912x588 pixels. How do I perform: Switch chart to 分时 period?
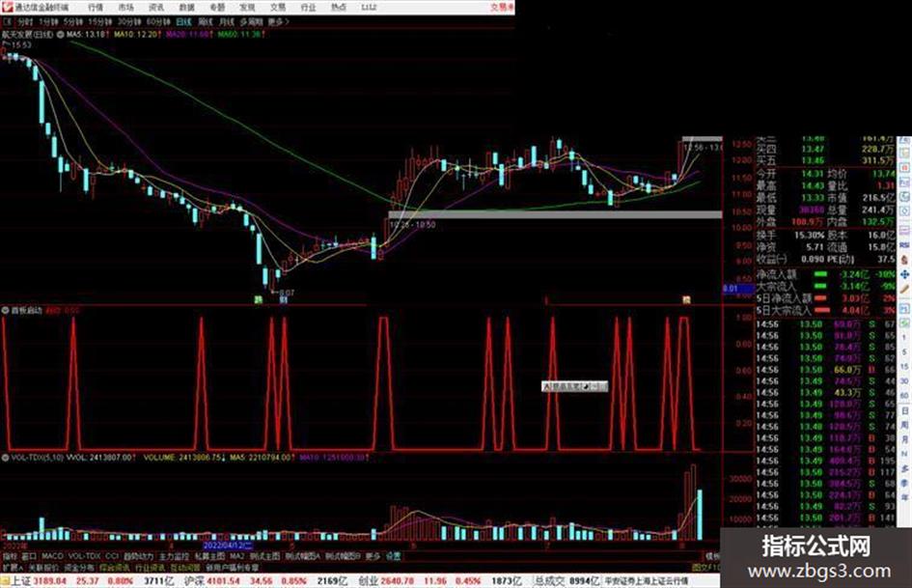(25, 22)
